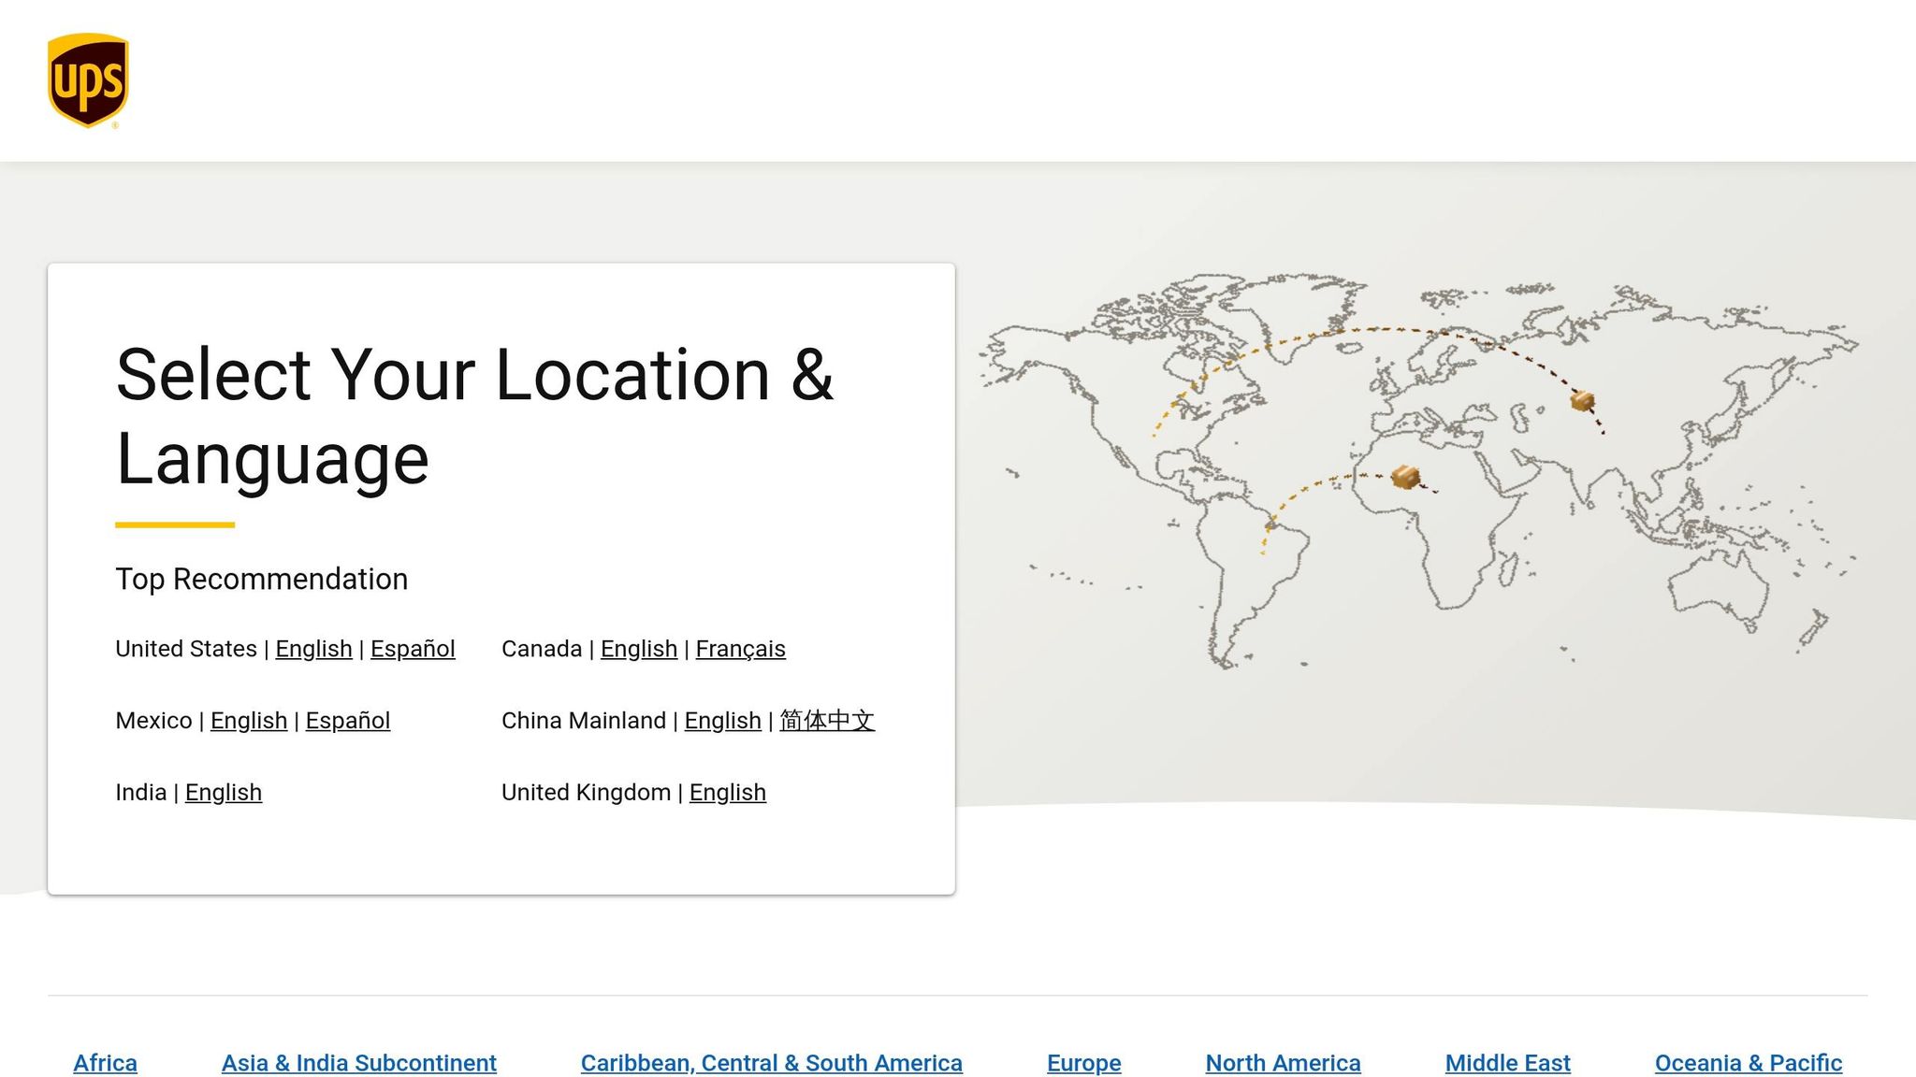Open Caribbean, Central & South America tab
The width and height of the screenshot is (1916, 1077).
[x=772, y=1063]
